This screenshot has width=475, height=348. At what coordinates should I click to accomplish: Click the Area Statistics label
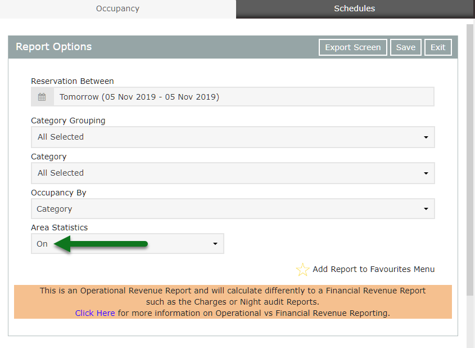(x=60, y=227)
